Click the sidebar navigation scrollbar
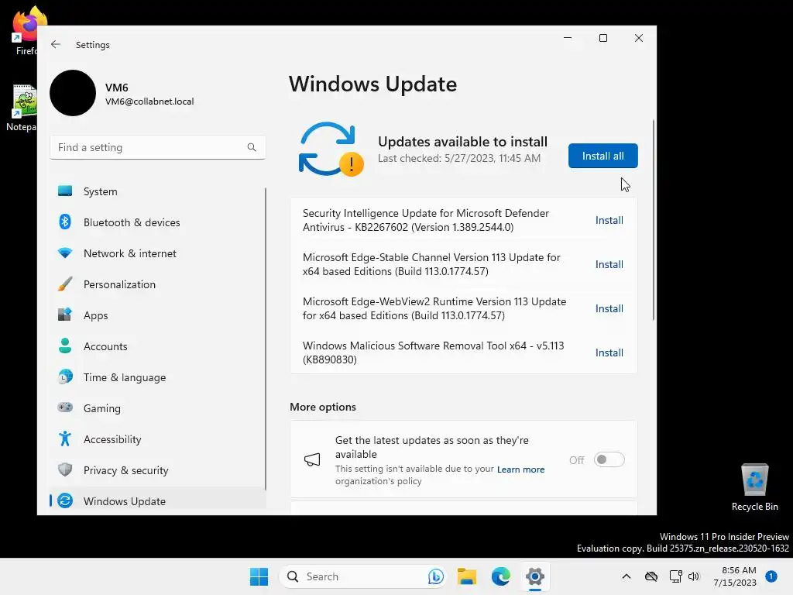The height and width of the screenshot is (595, 793). (x=266, y=339)
